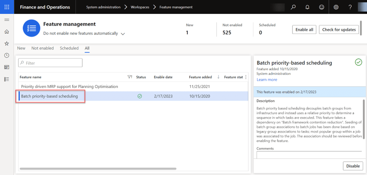Screen dimensions: 367x175
Task: Open the settings gear icon
Action: pyautogui.click(x=336, y=7)
